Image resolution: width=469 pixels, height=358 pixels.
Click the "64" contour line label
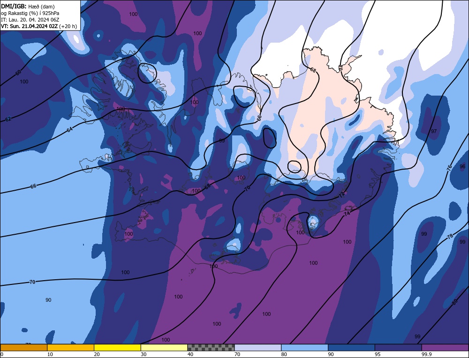[x=70, y=130]
